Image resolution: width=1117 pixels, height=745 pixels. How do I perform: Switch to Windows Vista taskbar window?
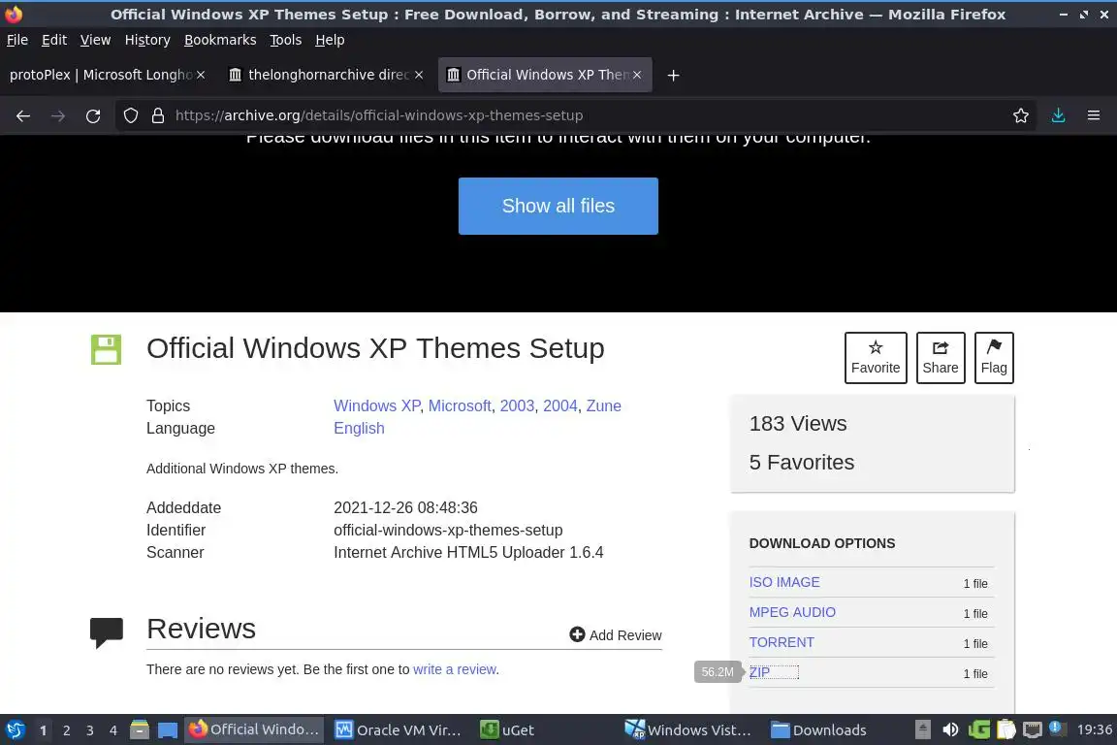click(688, 730)
